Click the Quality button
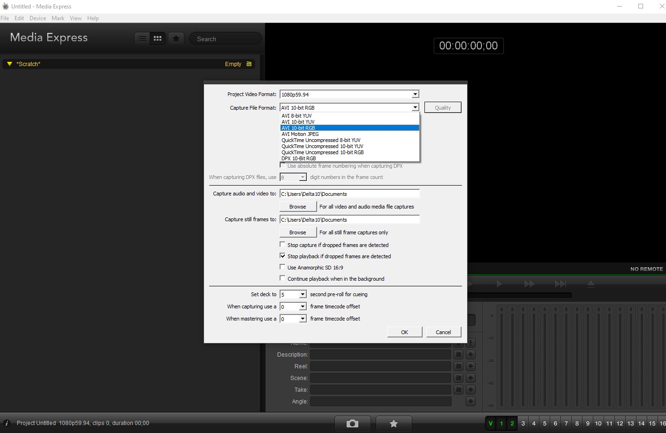 (443, 107)
